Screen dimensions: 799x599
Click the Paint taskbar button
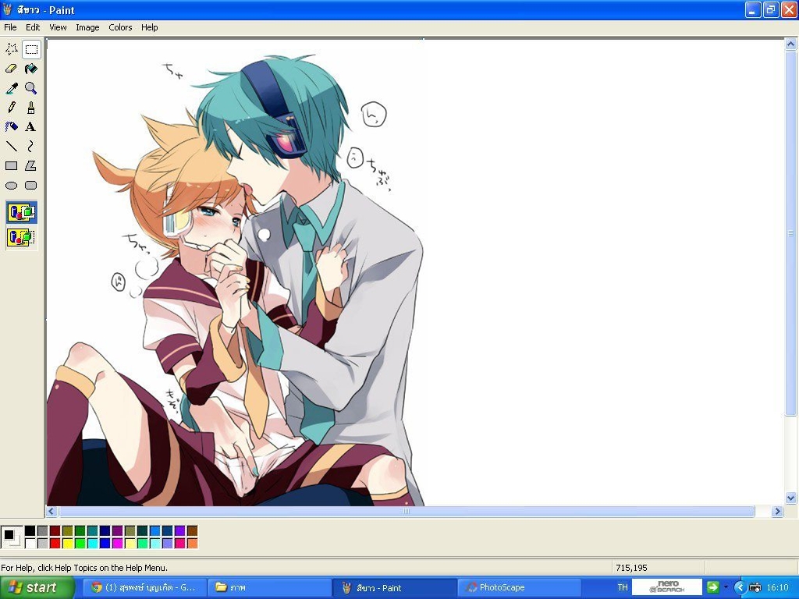(394, 588)
